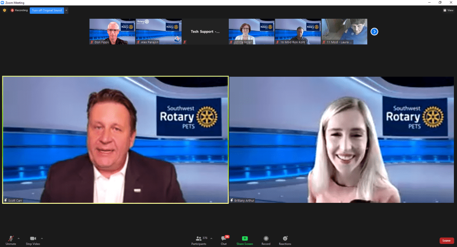Select Don Fipps video thumbnail
This screenshot has width=457, height=247.
coord(112,31)
